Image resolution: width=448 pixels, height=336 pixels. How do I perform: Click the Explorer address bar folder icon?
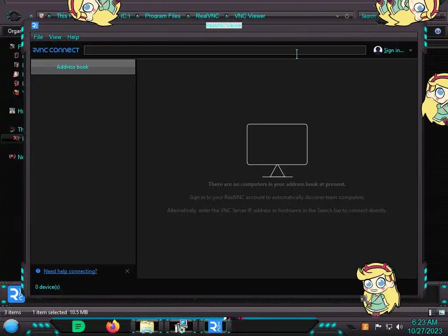pyautogui.click(x=42, y=16)
